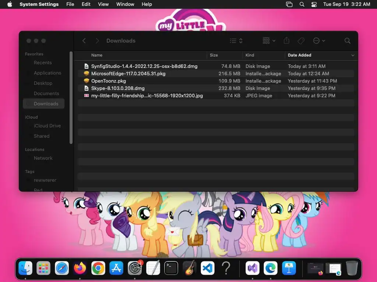This screenshot has width=377, height=282.
Task: Open the list view switcher dropdown
Action: pos(236,41)
